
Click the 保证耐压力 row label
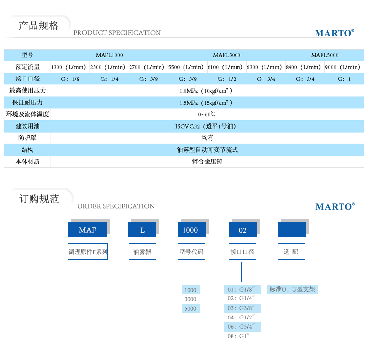27,103
